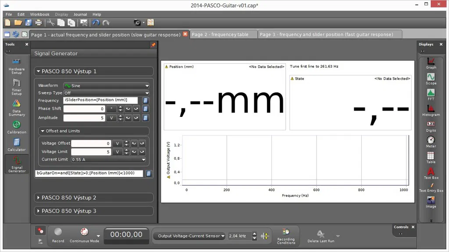Collapse the Offset and Limits section
Image resolution: width=449 pixels, height=252 pixels.
(x=43, y=131)
